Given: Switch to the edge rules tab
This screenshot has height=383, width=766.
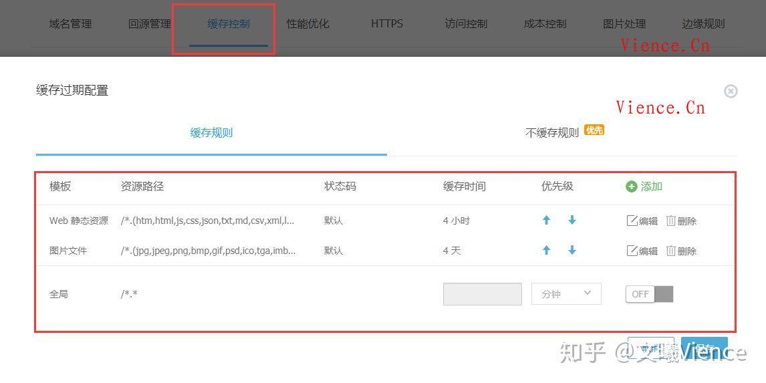Looking at the screenshot, I should click(x=703, y=23).
